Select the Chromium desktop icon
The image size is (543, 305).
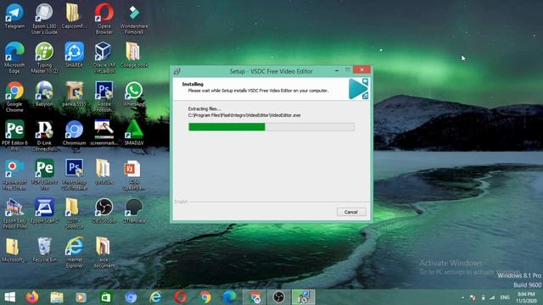(x=74, y=133)
